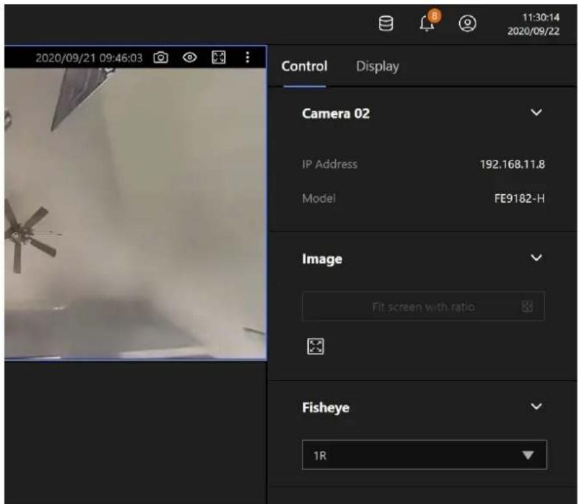This screenshot has width=578, height=504.
Task: Collapse the Image section chevron
Action: tap(536, 257)
